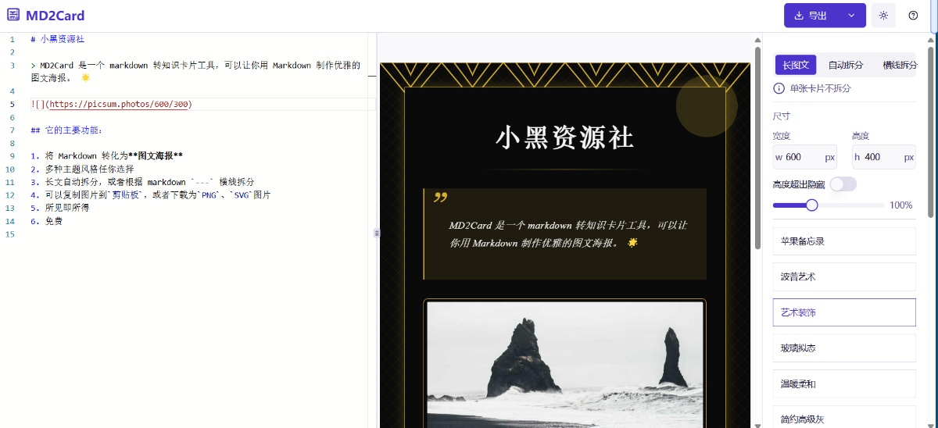
Task: Click the preview scrollbar down arrow
Action: (x=757, y=424)
